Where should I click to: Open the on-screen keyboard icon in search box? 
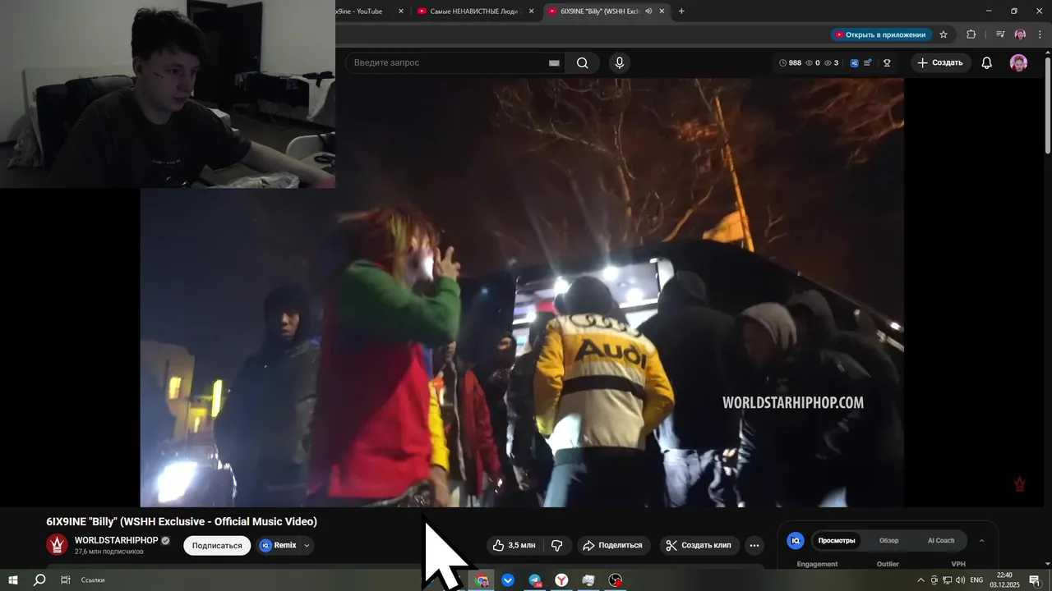tap(554, 63)
